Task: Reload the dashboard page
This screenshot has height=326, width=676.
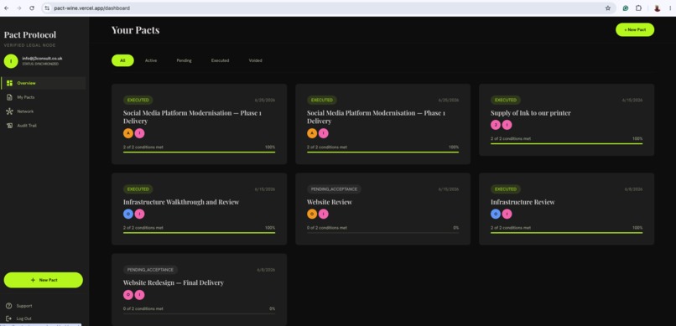Action: 32,8
